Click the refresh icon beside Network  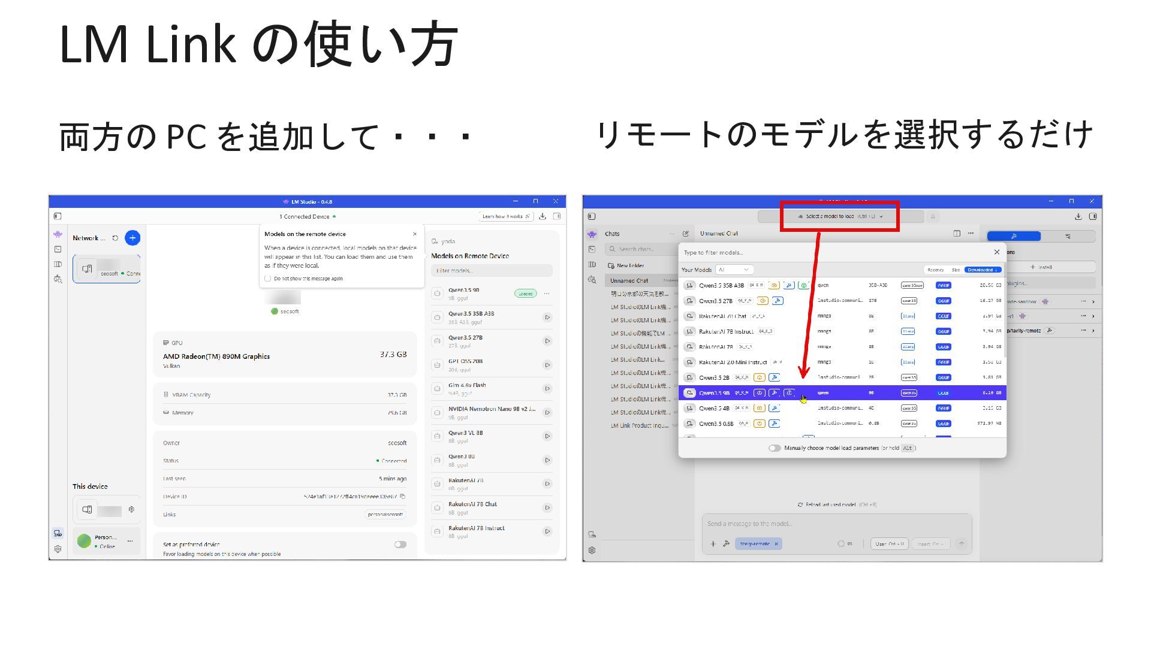[115, 238]
